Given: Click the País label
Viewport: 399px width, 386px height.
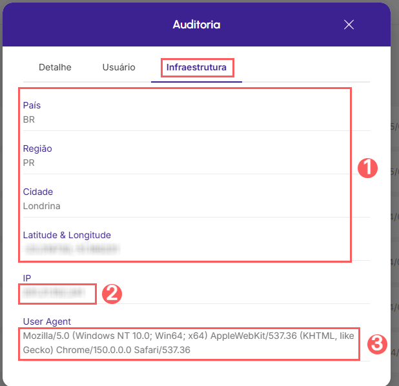Looking at the screenshot, I should coord(32,105).
